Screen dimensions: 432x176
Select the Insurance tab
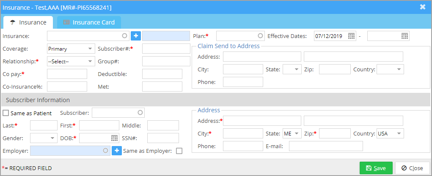[x=28, y=22]
